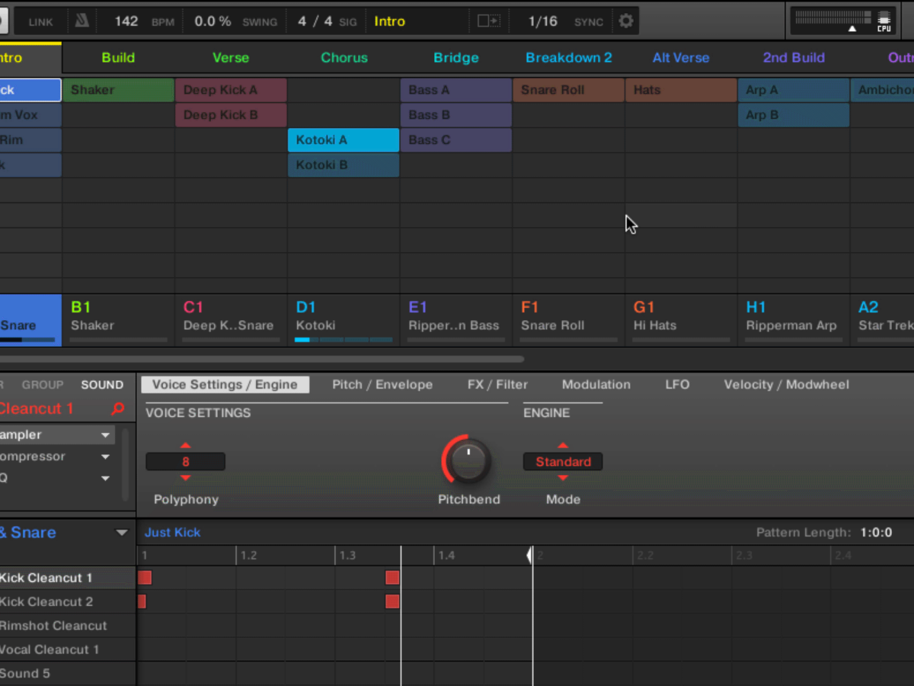Select the Chorus scene
The height and width of the screenshot is (686, 914).
[x=344, y=58]
